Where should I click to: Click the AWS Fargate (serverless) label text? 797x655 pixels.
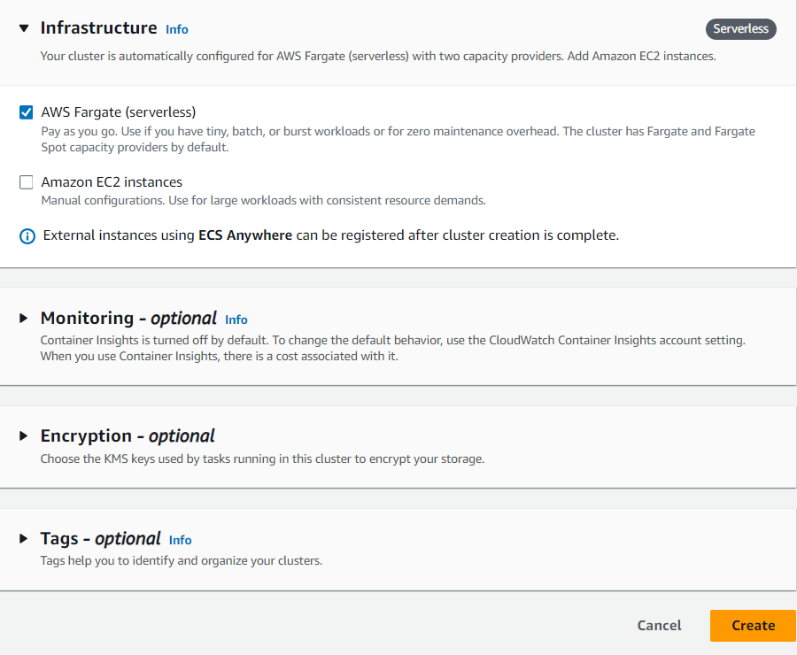(119, 112)
